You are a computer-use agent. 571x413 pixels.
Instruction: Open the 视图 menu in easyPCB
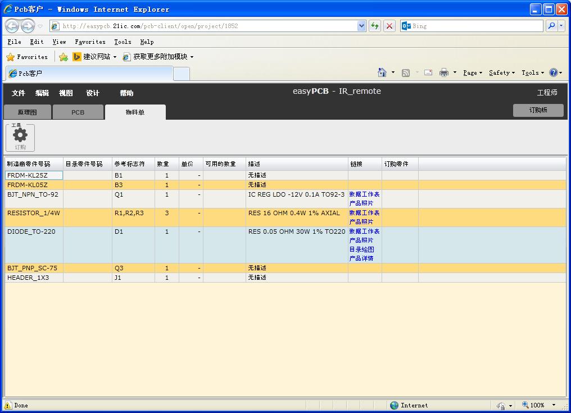[66, 93]
